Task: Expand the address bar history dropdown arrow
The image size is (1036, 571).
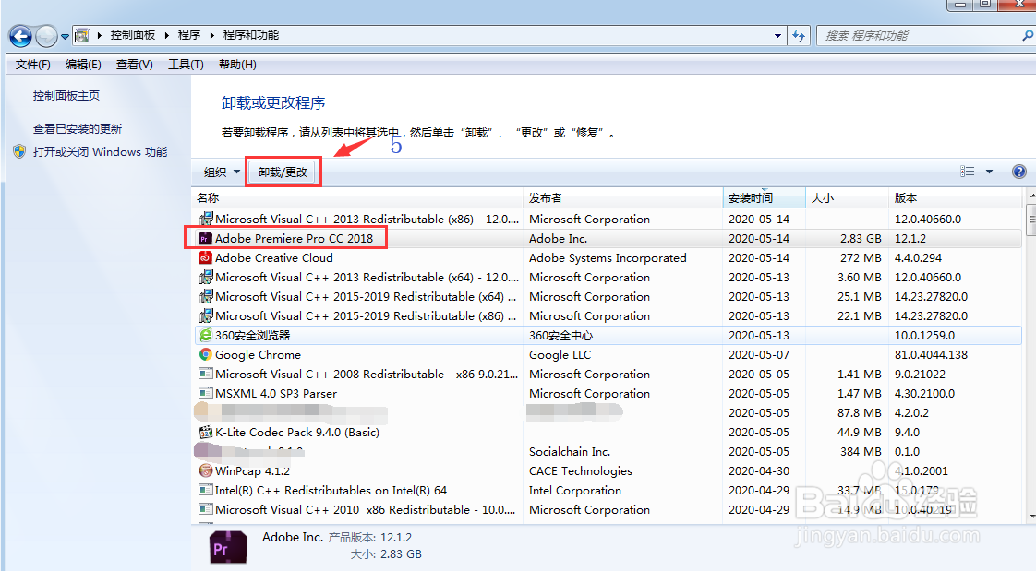Action: tap(777, 36)
